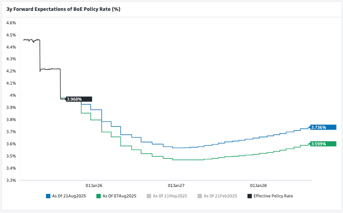Show the "As Of 21Feb2025" legend text
This screenshot has height=213, width=343.
click(x=220, y=196)
